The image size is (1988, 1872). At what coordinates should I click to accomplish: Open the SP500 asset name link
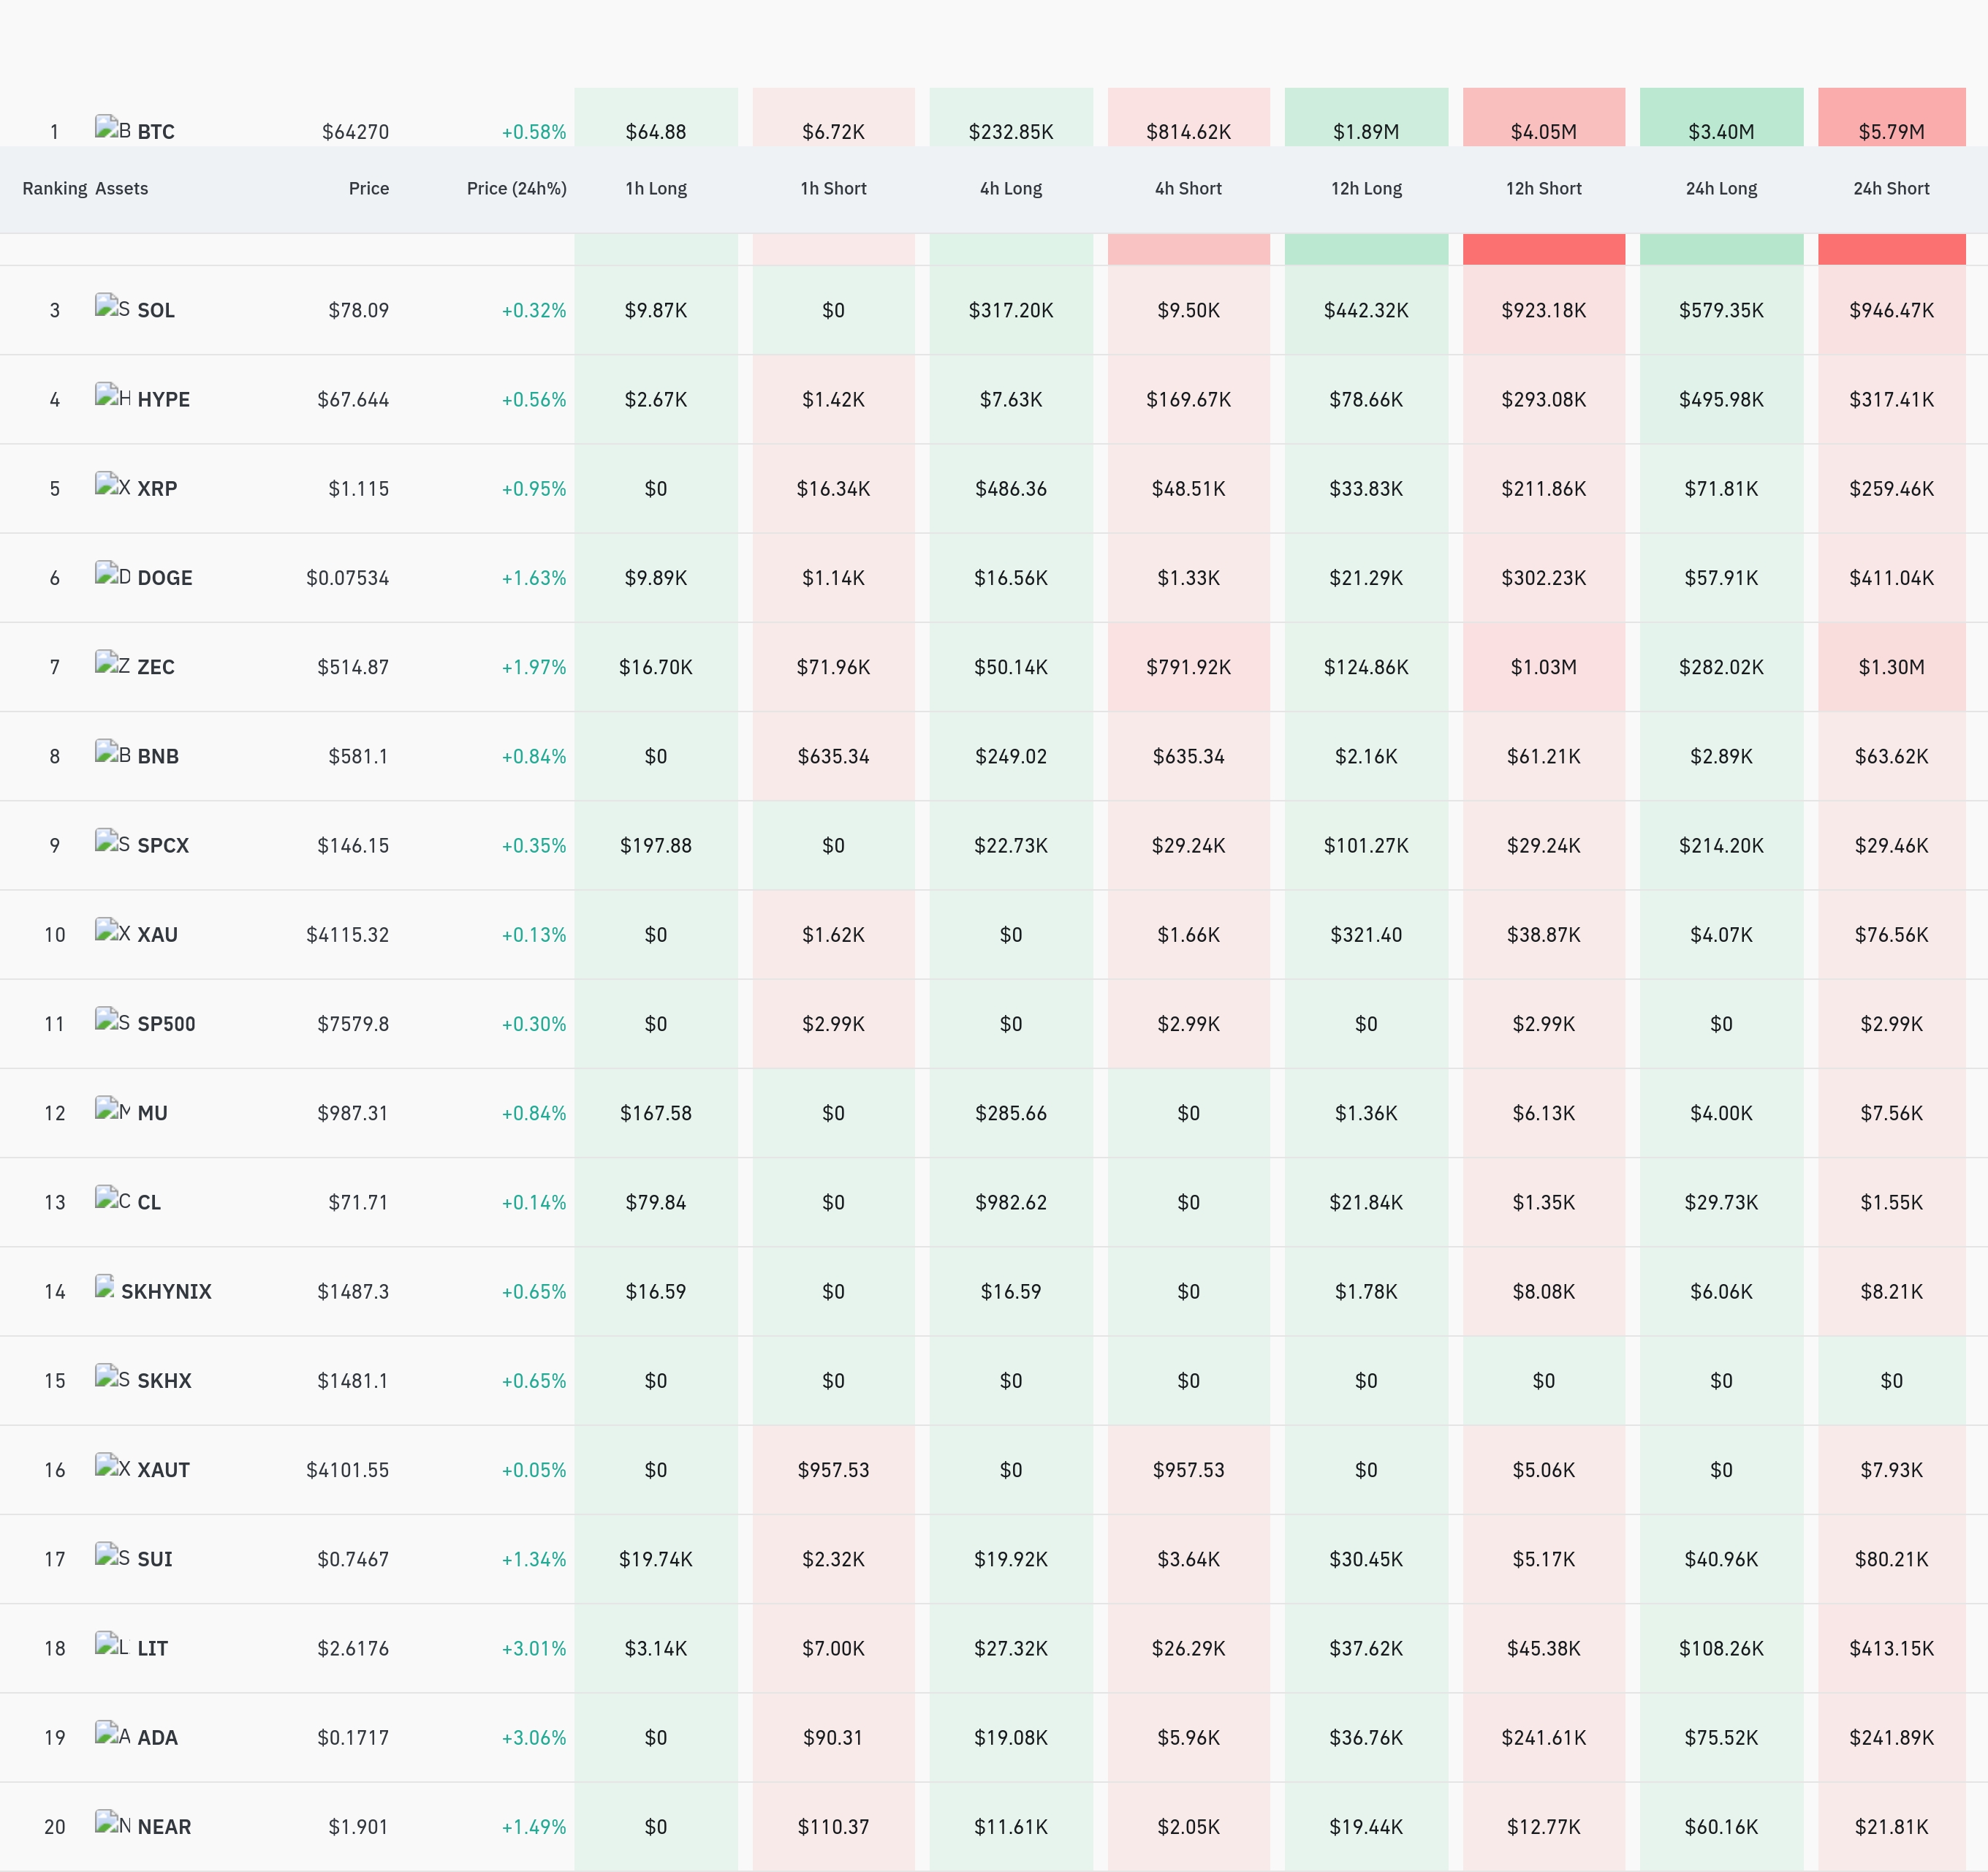tap(166, 1024)
